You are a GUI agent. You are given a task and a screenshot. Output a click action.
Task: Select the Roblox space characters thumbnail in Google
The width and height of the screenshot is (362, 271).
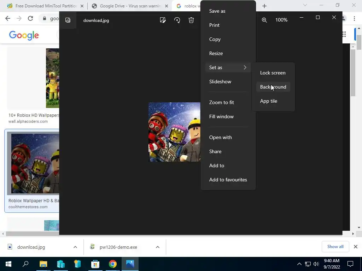pyautogui.click(x=33, y=163)
